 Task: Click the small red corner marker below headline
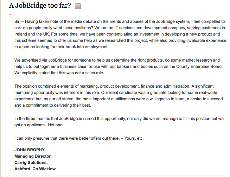(10, 15)
